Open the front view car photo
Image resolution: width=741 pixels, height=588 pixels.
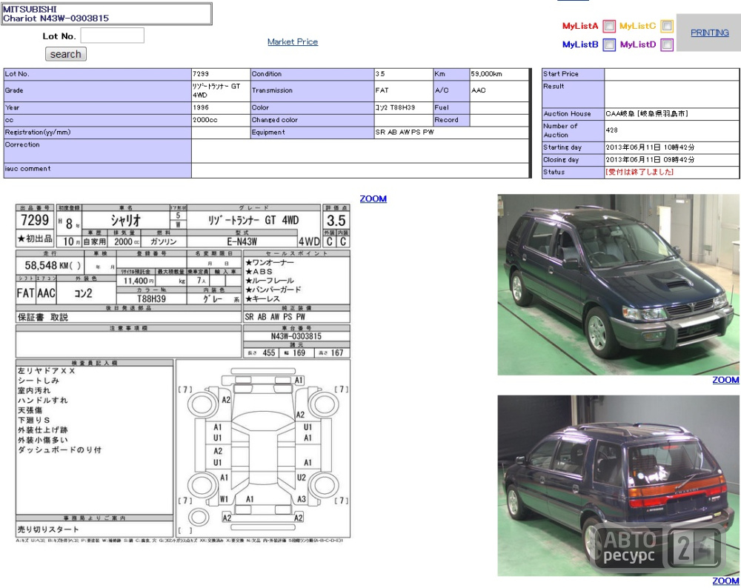pos(619,284)
